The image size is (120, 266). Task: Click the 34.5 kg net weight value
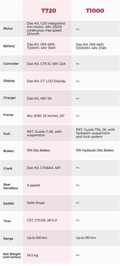click(x=33, y=255)
